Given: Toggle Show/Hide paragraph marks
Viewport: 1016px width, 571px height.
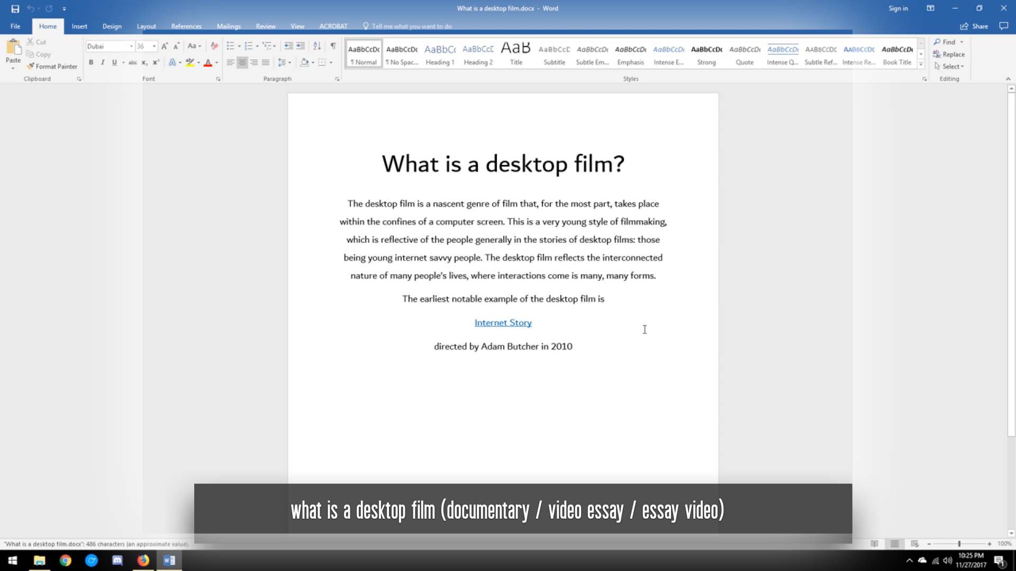Looking at the screenshot, I should pos(333,46).
